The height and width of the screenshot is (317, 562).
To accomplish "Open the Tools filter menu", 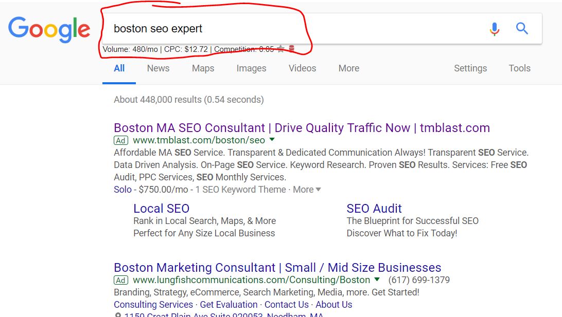I will pyautogui.click(x=519, y=68).
